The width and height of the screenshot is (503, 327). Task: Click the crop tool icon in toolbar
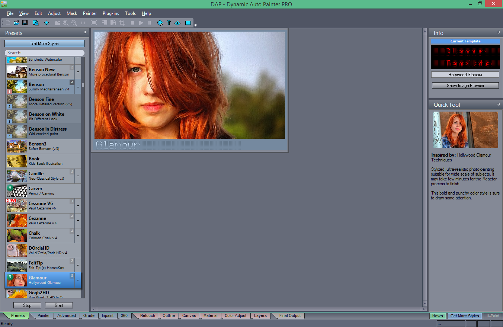point(122,23)
